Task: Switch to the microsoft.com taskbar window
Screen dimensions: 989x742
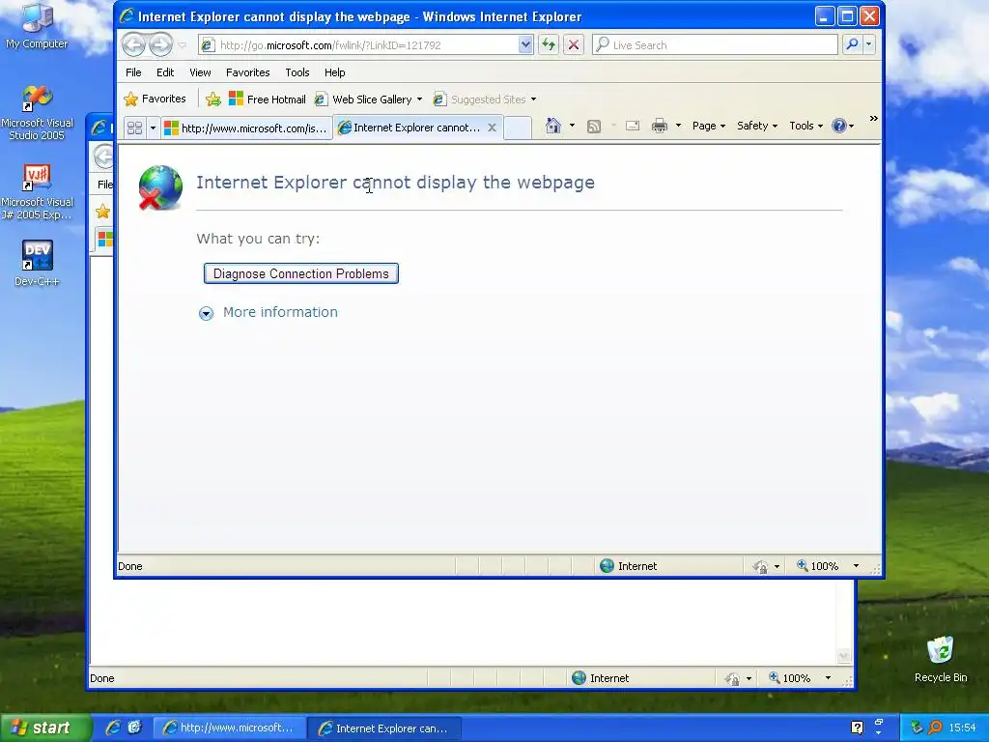Action: point(230,728)
